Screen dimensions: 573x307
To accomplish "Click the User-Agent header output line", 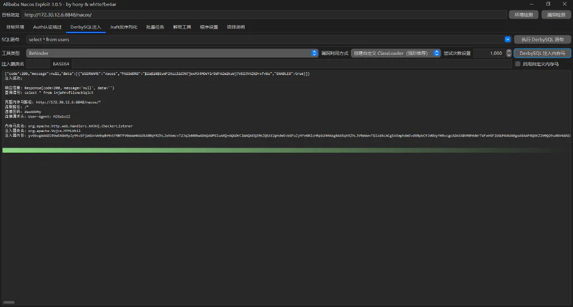I will click(x=37, y=116).
